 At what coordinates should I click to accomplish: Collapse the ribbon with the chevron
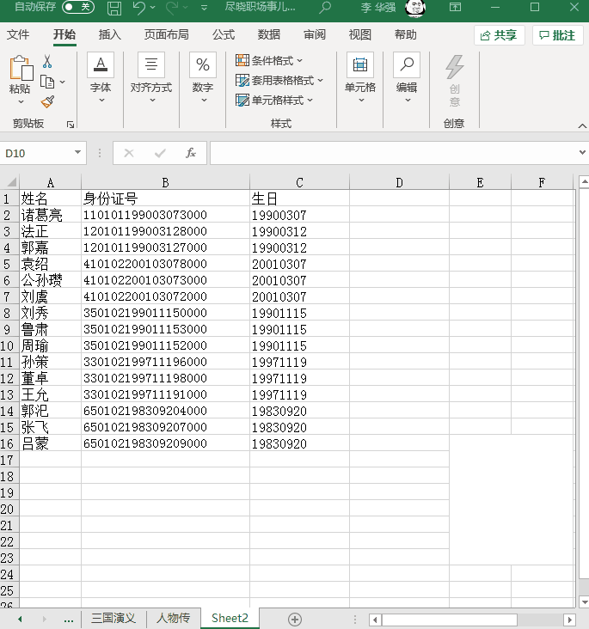582,126
